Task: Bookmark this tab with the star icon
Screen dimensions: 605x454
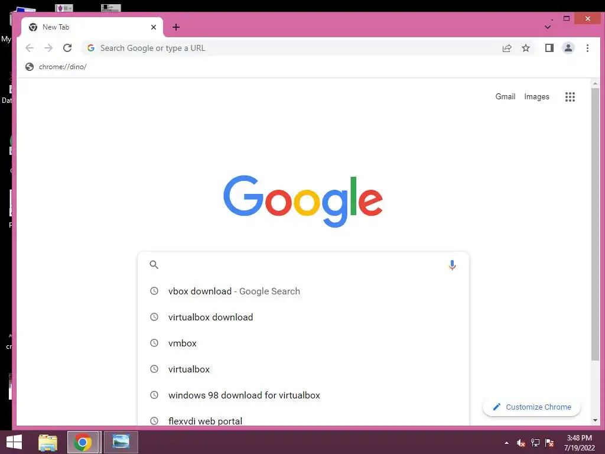Action: pos(525,48)
